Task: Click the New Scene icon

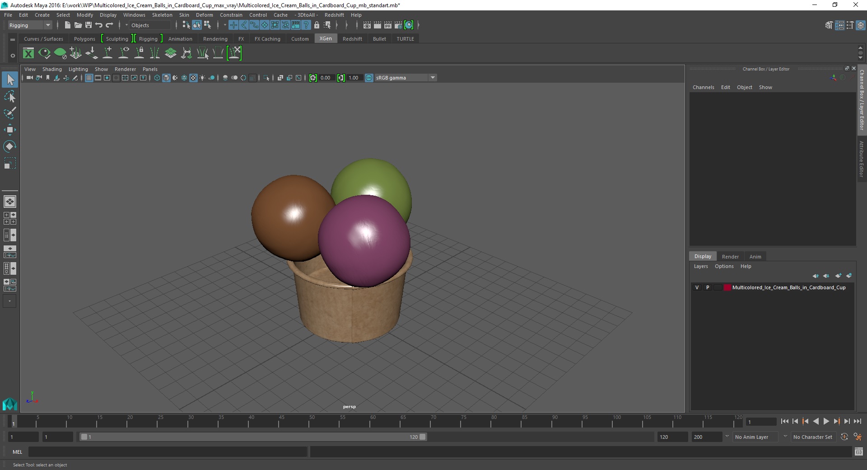Action: point(67,25)
